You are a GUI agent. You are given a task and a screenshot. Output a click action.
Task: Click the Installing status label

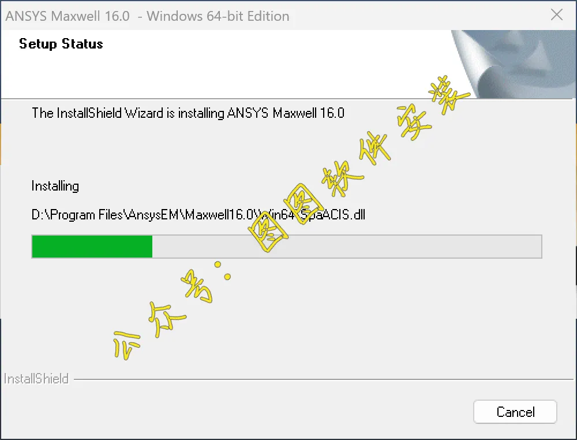55,186
